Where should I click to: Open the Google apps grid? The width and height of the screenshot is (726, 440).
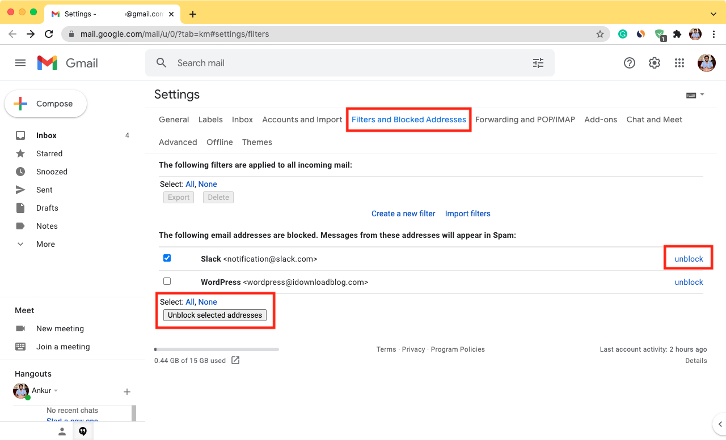pyautogui.click(x=679, y=63)
